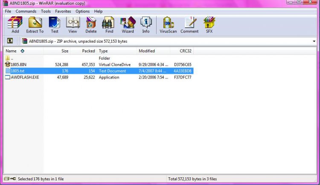Select the AWDFLASH.EXE file name
Viewport: 320px width, 185px height.
point(25,77)
